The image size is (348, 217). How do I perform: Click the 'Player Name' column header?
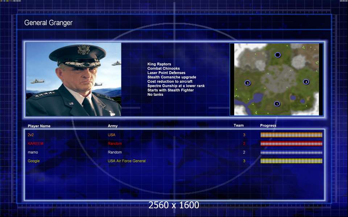[x=39, y=126]
